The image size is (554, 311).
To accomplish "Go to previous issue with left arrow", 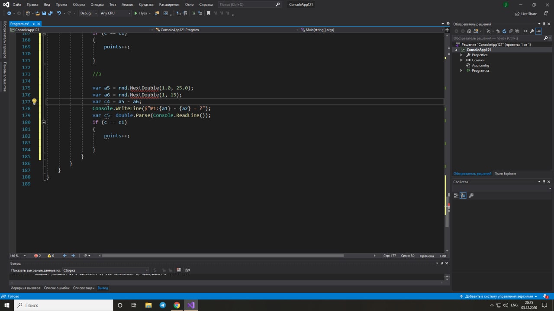I will coord(65,256).
